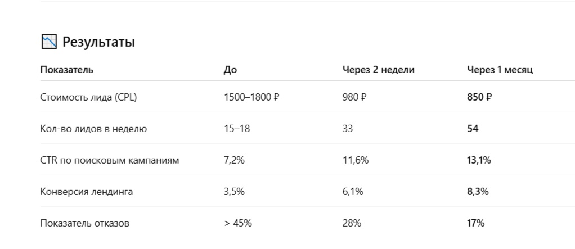The image size is (575, 249).
Task: Click the Конверсия лендинга row label
Action: (x=87, y=192)
